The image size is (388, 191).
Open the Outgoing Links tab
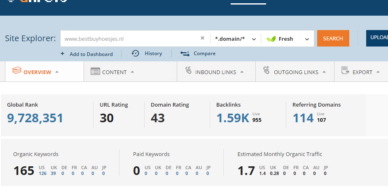pyautogui.click(x=295, y=72)
